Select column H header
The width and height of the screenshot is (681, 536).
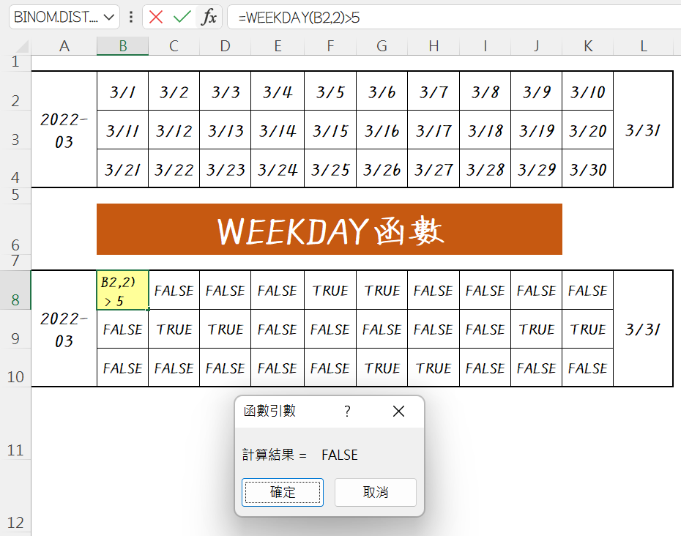433,46
